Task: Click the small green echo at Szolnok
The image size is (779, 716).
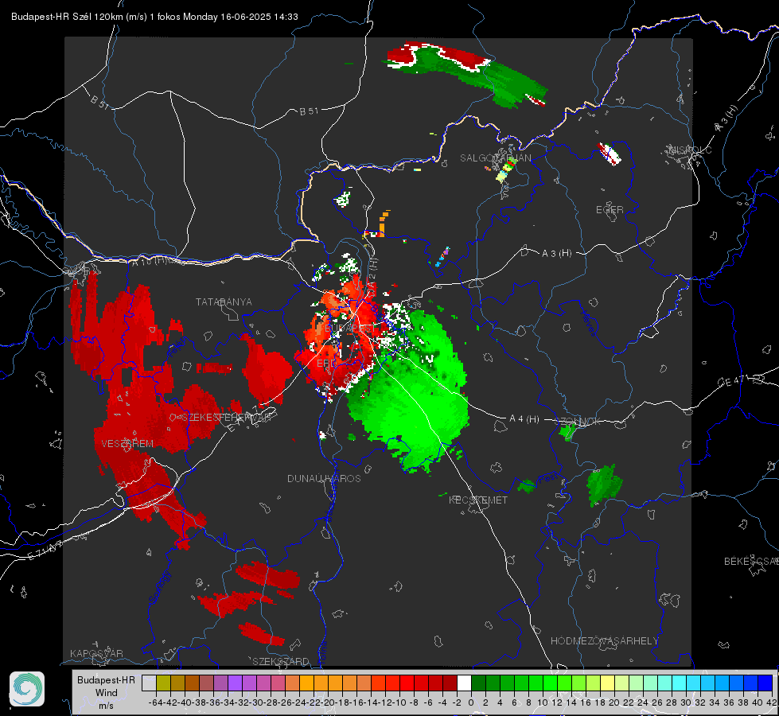Action: pyautogui.click(x=567, y=431)
